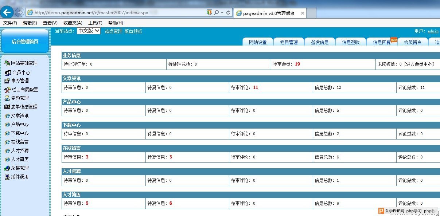Click 文章资讯 信息总数 value 12
Screen dimensions: 440x216
[x=339, y=88]
